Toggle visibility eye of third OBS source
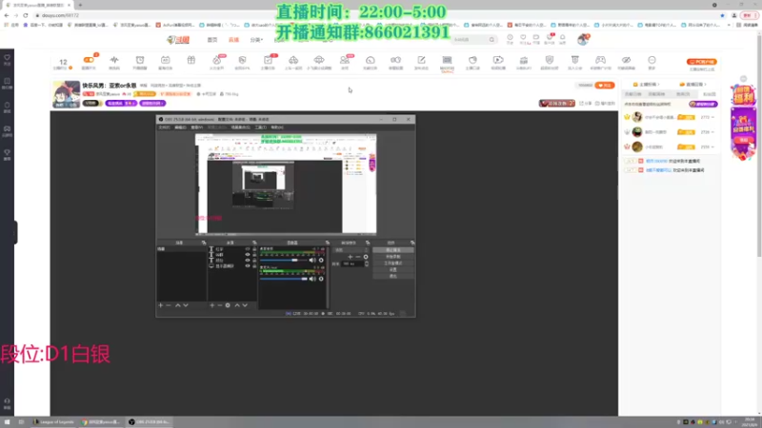Viewport: 762px width, 428px height. (248, 261)
